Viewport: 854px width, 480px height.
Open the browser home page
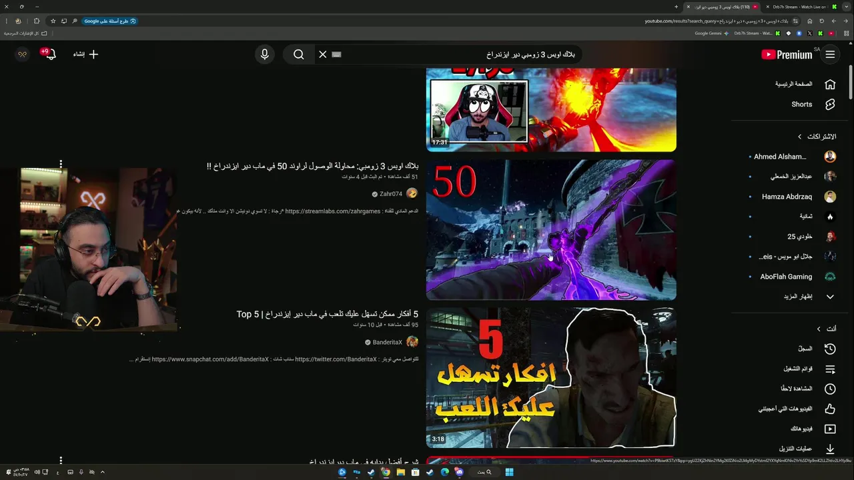809,21
